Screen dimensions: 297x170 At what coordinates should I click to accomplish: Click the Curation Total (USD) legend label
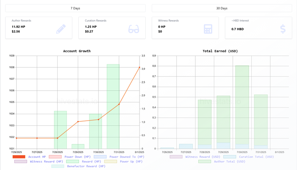256,157
